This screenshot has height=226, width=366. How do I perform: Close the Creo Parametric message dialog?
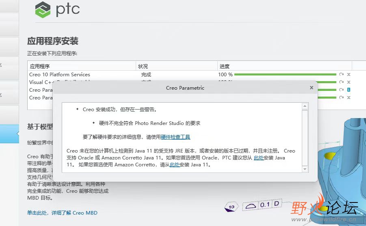[x=312, y=88]
